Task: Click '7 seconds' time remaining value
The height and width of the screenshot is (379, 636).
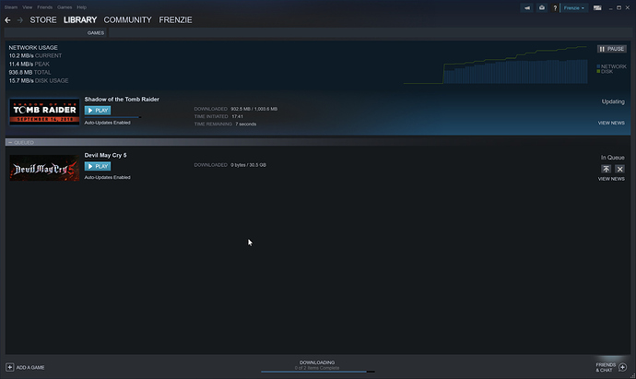Action: click(246, 124)
